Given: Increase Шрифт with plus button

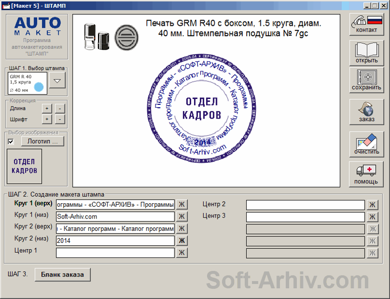Looking at the screenshot, I should coord(47,119).
